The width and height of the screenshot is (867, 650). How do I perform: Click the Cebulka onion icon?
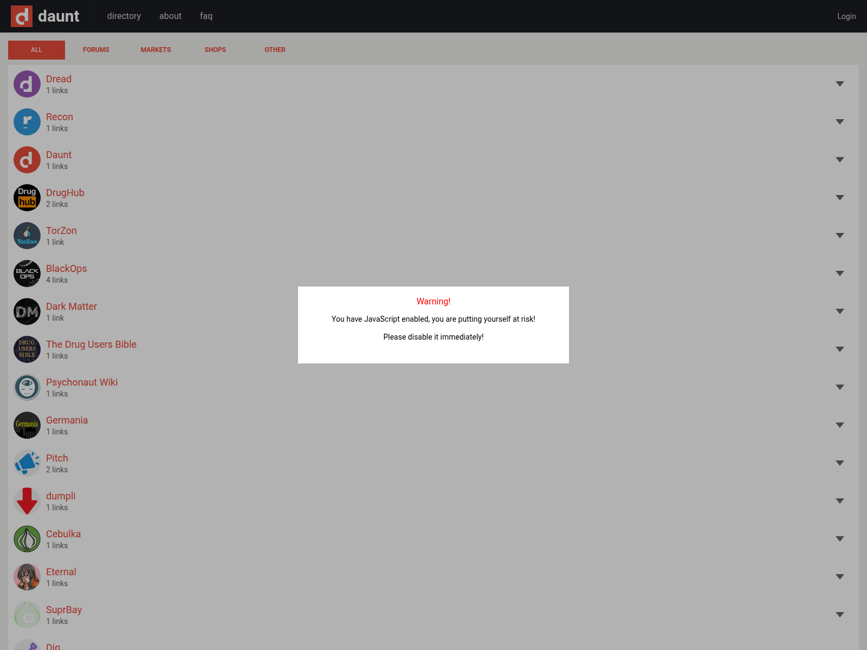[27, 539]
